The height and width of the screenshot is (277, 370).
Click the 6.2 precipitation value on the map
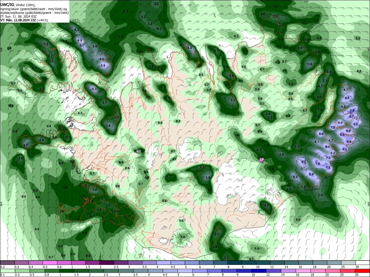click(333, 153)
